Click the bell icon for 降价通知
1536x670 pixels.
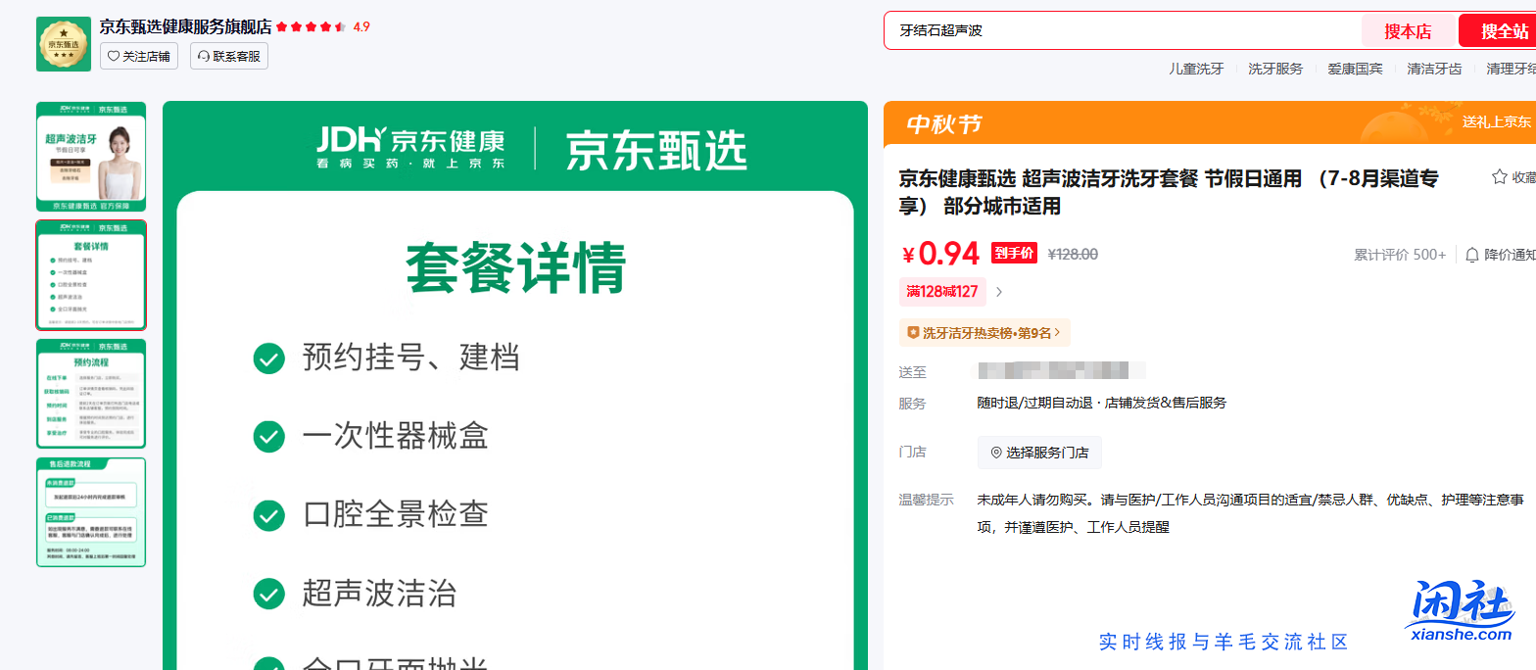tap(1471, 255)
